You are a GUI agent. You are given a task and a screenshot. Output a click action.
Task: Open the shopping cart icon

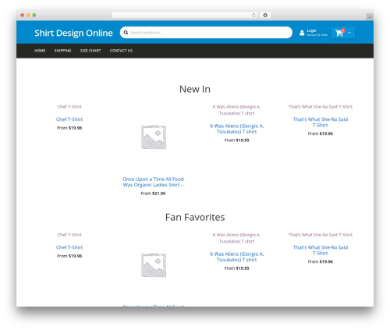pos(339,33)
